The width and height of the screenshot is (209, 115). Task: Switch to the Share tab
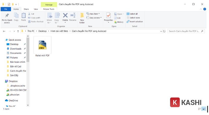[x=26, y=9]
